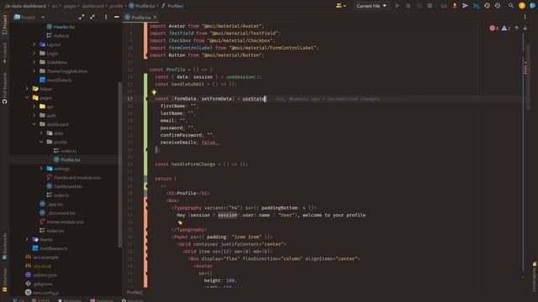Image resolution: width=538 pixels, height=302 pixels.
Task: Expand the SideMenu folder in the tree
Action: point(34,62)
